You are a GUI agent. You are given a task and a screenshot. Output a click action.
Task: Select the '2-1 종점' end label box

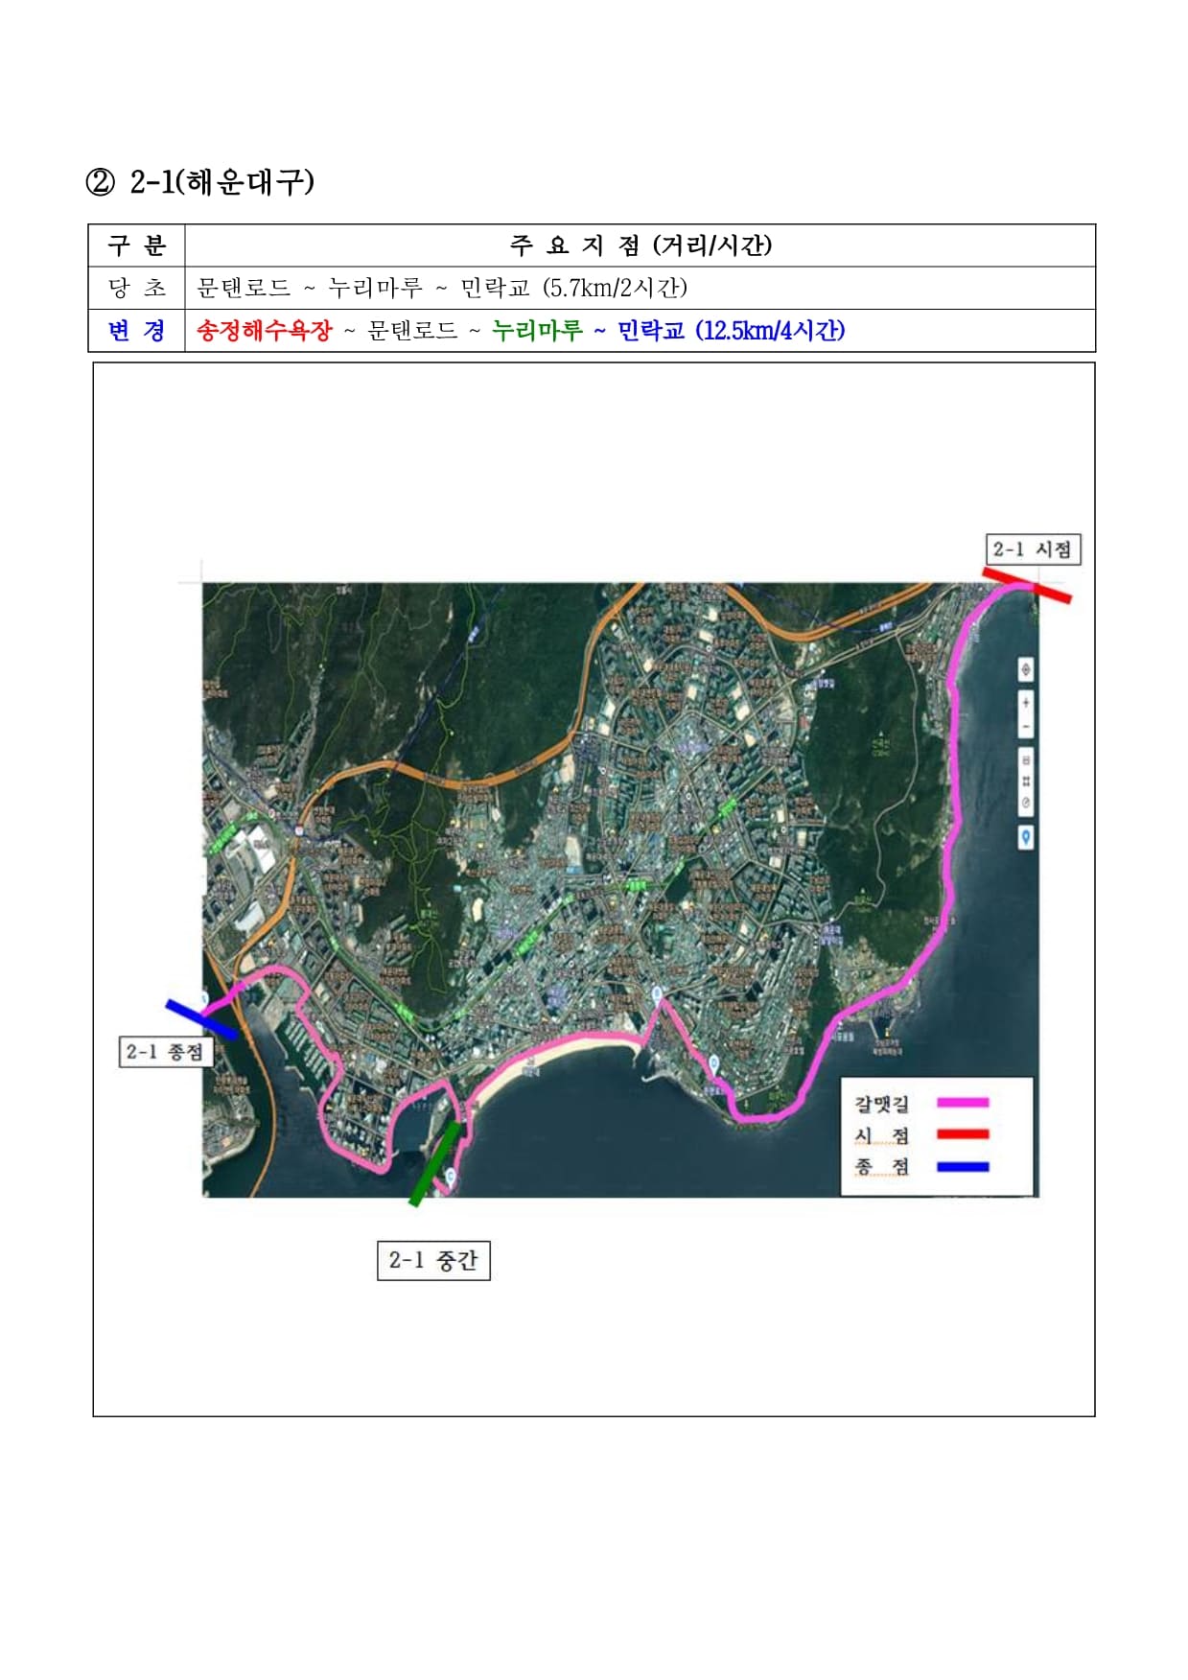click(x=164, y=1052)
